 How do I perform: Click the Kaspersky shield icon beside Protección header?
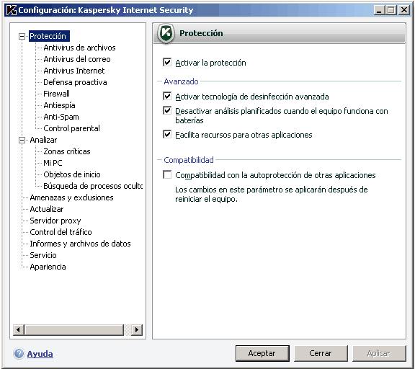tap(166, 33)
